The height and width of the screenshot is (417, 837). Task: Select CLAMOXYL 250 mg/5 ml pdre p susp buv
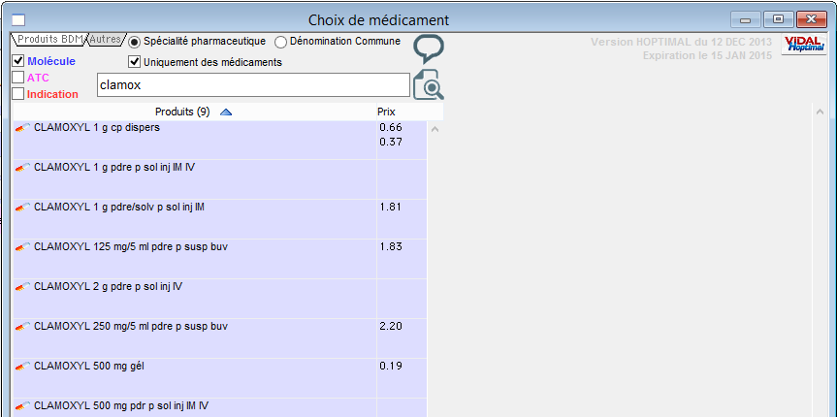[220, 338]
